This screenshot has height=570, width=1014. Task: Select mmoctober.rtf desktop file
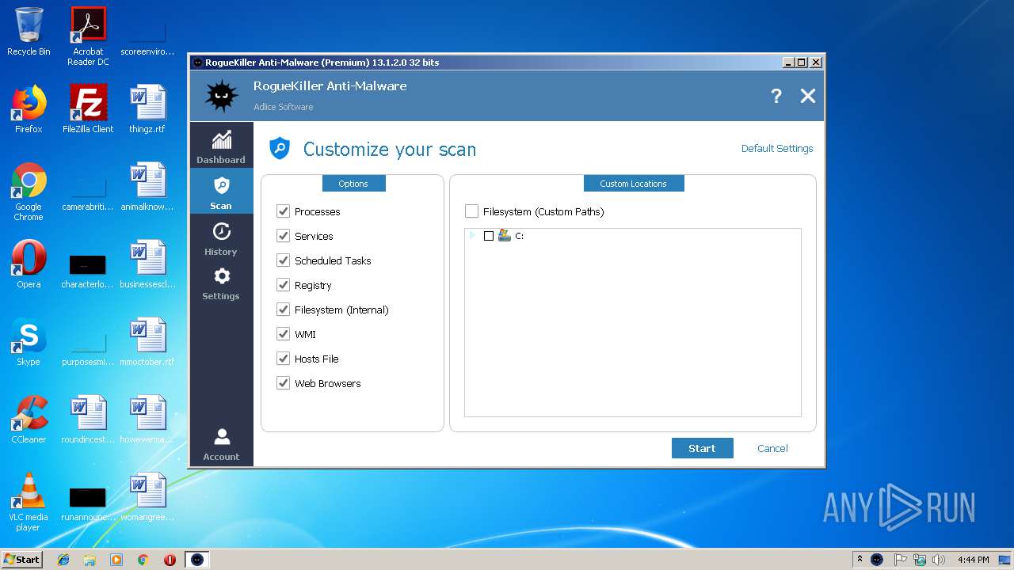(x=147, y=342)
